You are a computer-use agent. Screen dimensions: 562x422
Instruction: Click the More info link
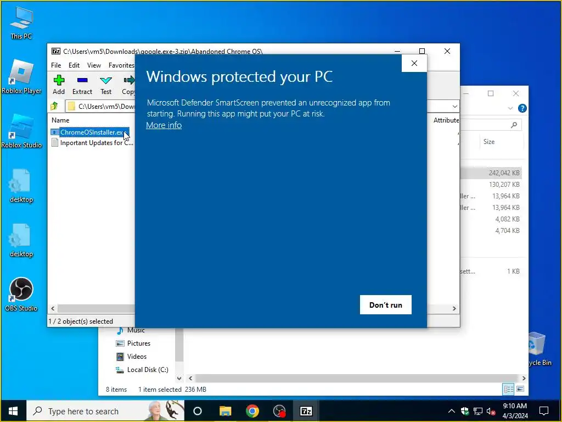(x=164, y=125)
